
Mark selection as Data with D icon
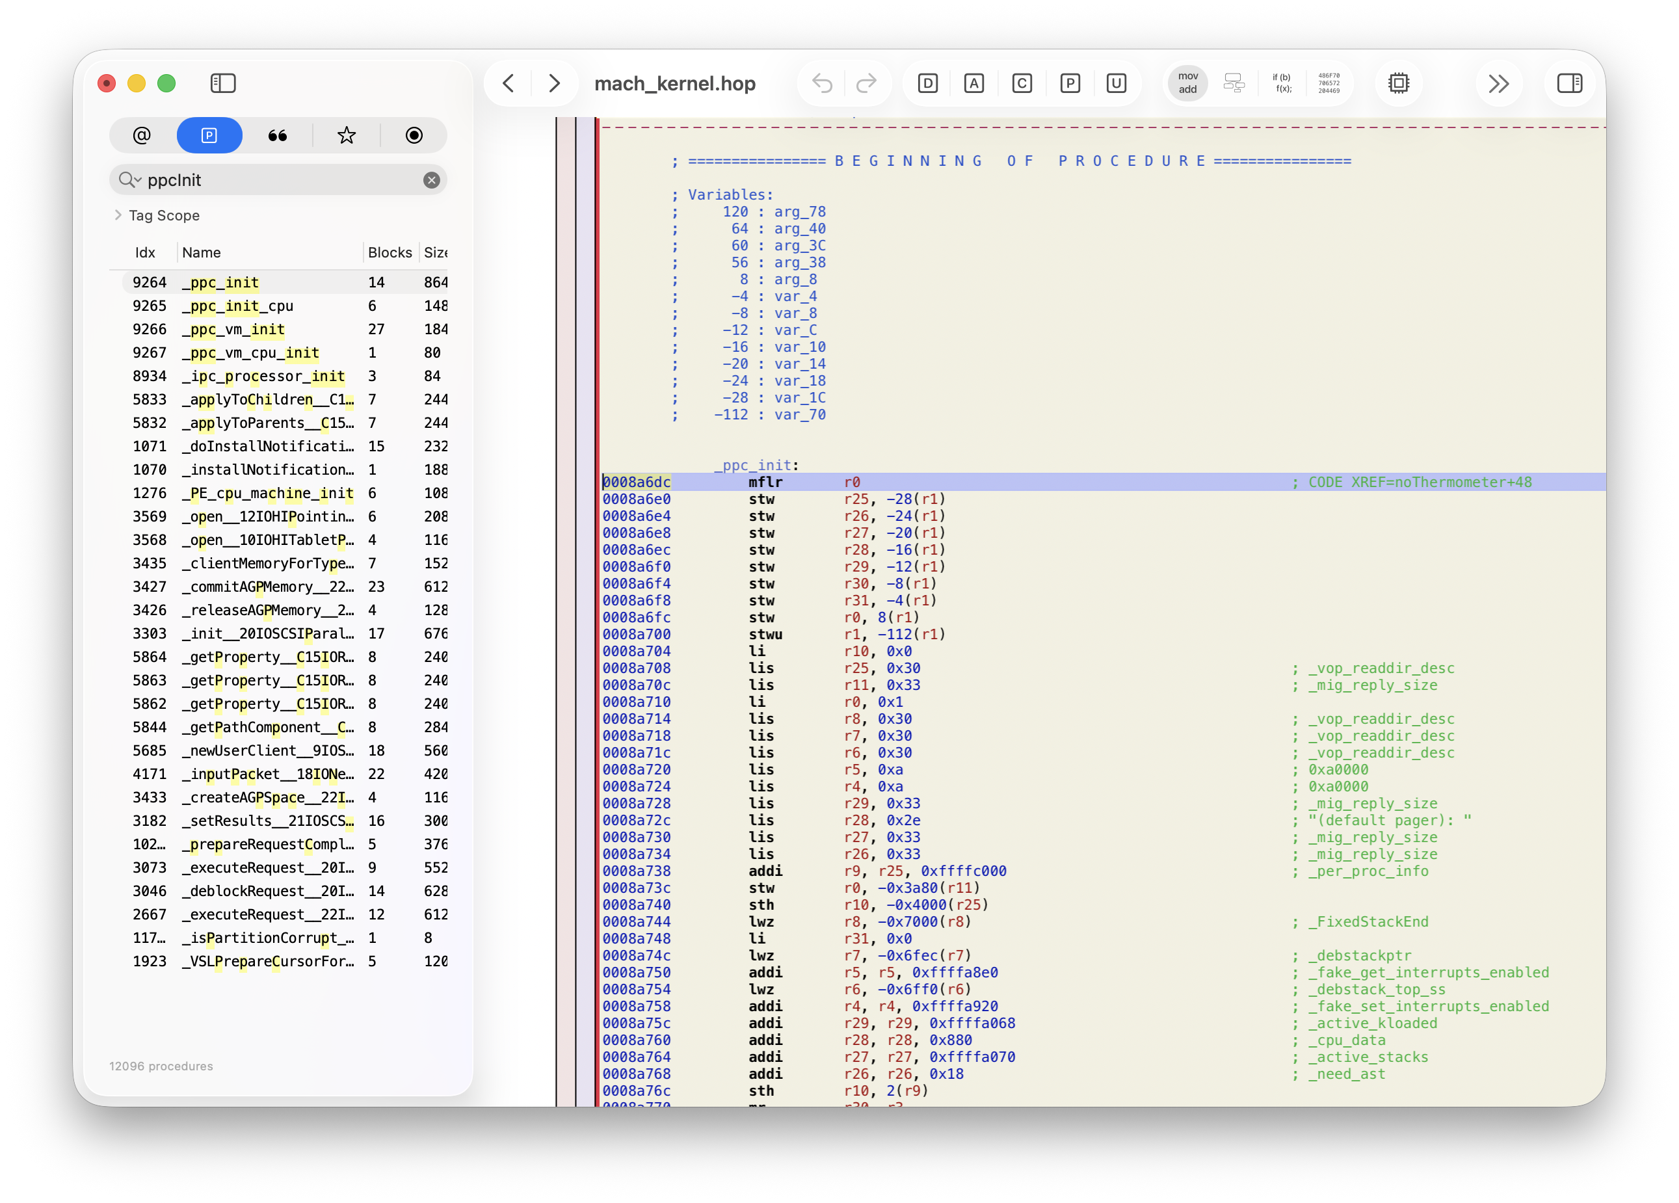(x=927, y=83)
